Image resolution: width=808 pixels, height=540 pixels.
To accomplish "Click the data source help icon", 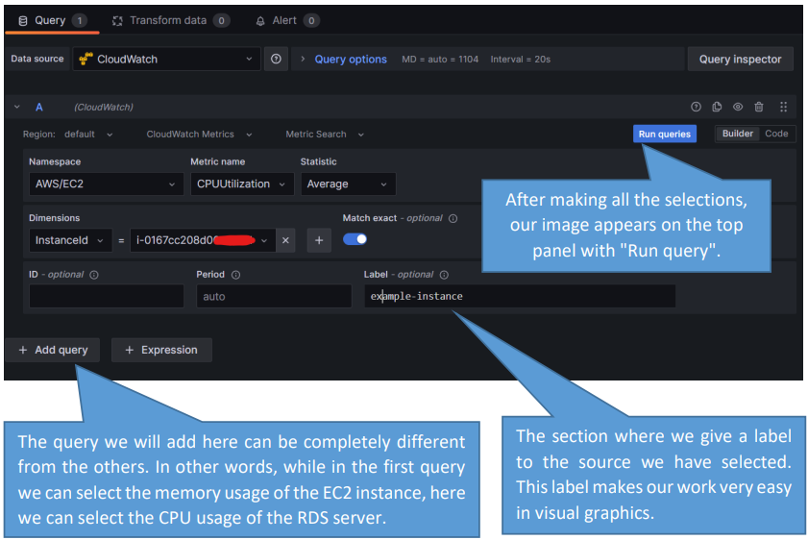I will point(276,60).
